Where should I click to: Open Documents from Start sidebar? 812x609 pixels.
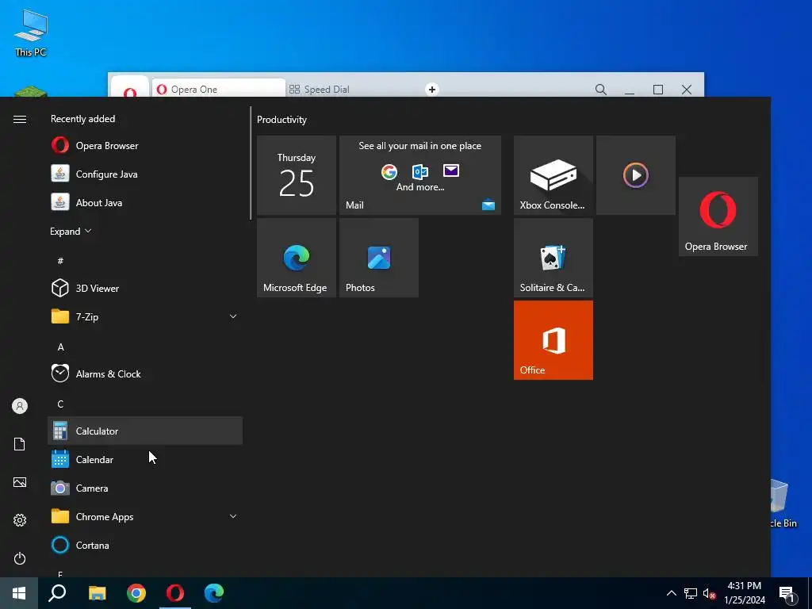(20, 444)
